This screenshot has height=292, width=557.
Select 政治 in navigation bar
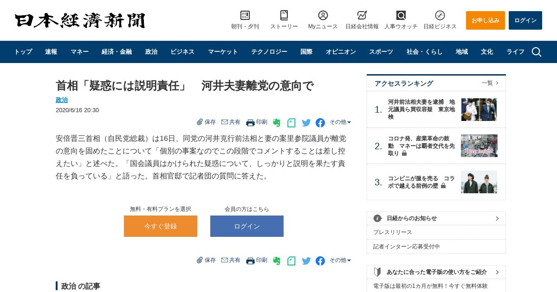click(x=151, y=52)
